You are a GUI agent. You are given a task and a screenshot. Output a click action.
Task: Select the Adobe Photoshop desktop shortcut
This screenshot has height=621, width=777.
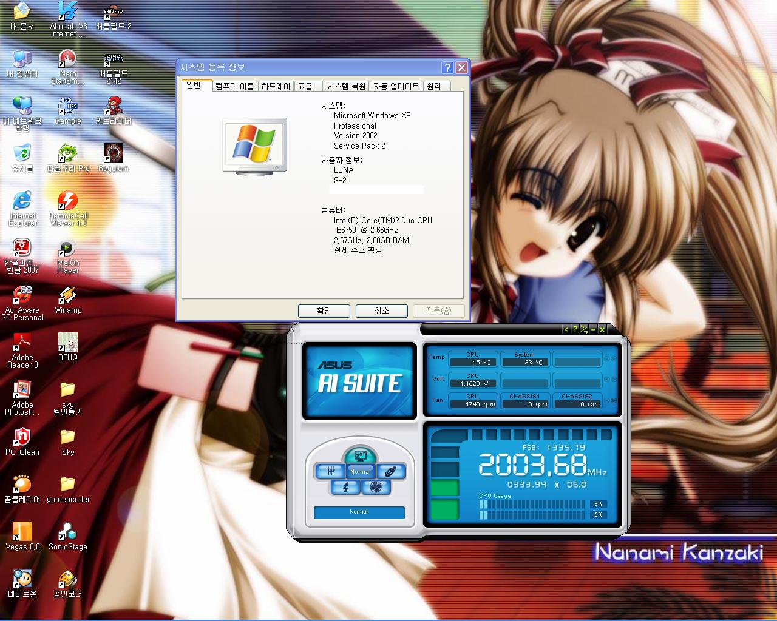tap(22, 398)
